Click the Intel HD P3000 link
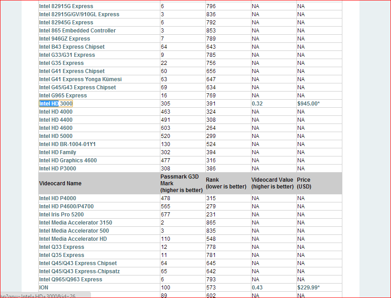Screen dimensions: 391x298 [x=58, y=169]
